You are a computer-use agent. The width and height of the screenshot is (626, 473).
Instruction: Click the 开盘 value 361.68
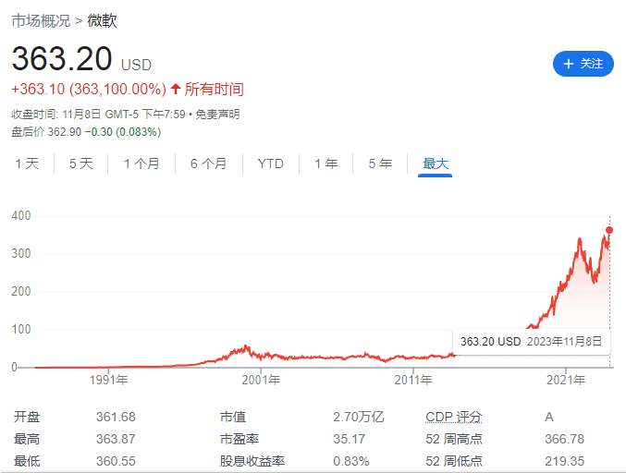click(116, 418)
